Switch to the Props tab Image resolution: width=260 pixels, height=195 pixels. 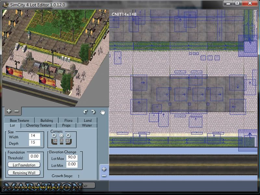(x=66, y=125)
